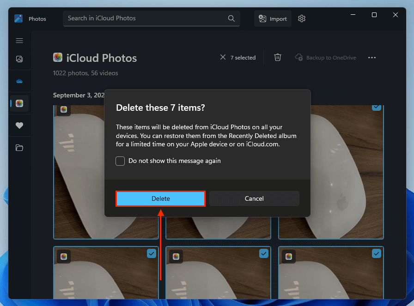
Task: Click '1022 photos, 56 videos' count text
Action: pos(85,73)
